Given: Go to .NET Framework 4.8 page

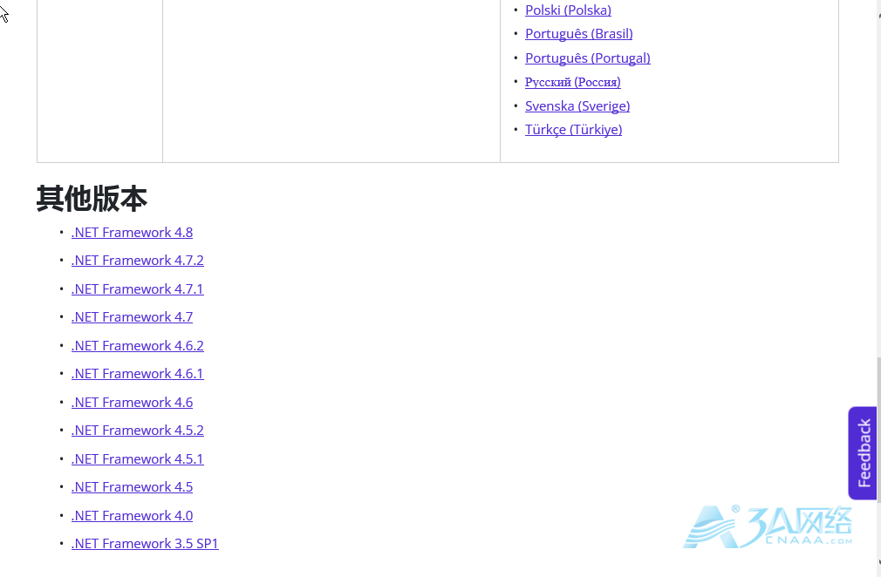Looking at the screenshot, I should point(132,233).
